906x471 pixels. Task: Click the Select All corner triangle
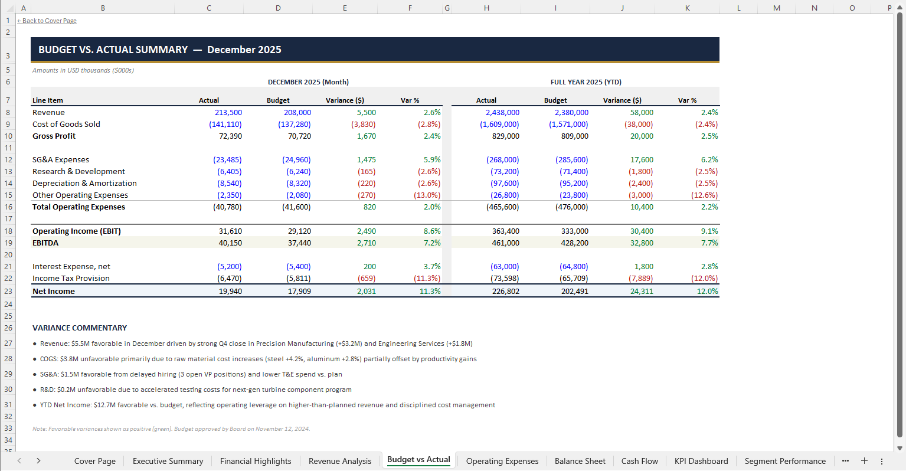[8, 8]
